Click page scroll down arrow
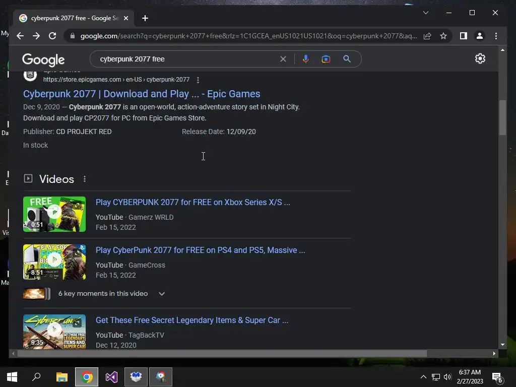The height and width of the screenshot is (387, 516). 502,345
